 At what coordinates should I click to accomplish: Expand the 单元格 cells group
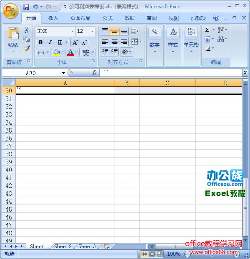tap(191, 45)
